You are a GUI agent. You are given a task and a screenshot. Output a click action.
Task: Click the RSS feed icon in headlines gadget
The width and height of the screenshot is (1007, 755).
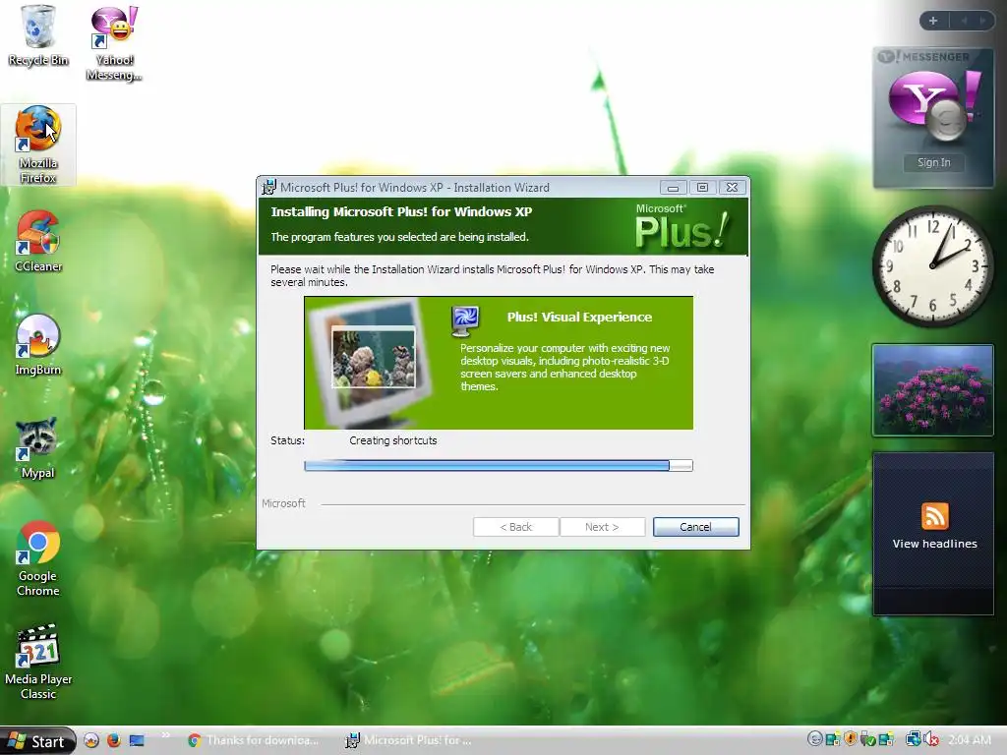tap(934, 516)
